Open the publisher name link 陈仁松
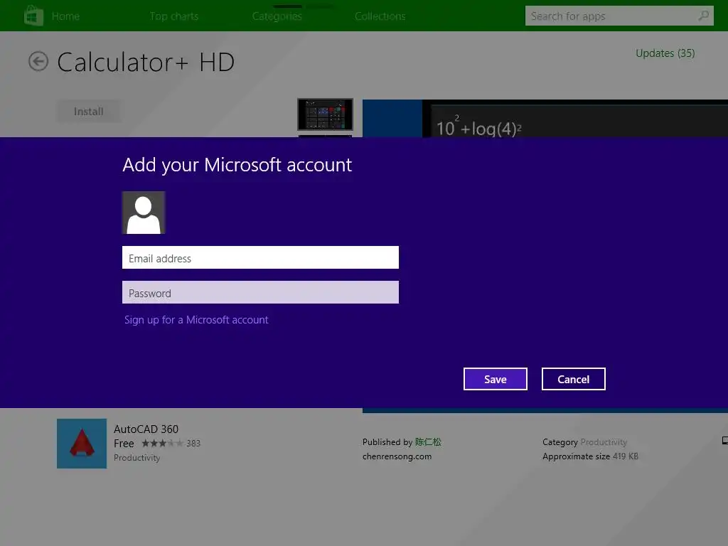 pyautogui.click(x=428, y=442)
